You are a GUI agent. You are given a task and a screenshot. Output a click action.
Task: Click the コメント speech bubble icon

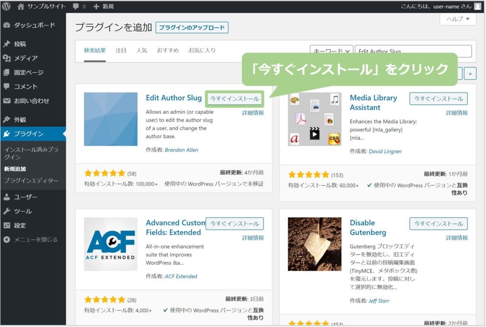pyautogui.click(x=7, y=86)
